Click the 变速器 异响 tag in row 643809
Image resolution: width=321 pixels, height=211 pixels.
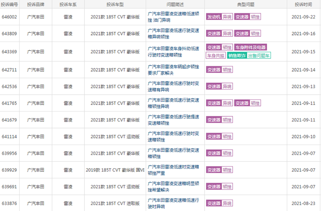tap(219, 34)
